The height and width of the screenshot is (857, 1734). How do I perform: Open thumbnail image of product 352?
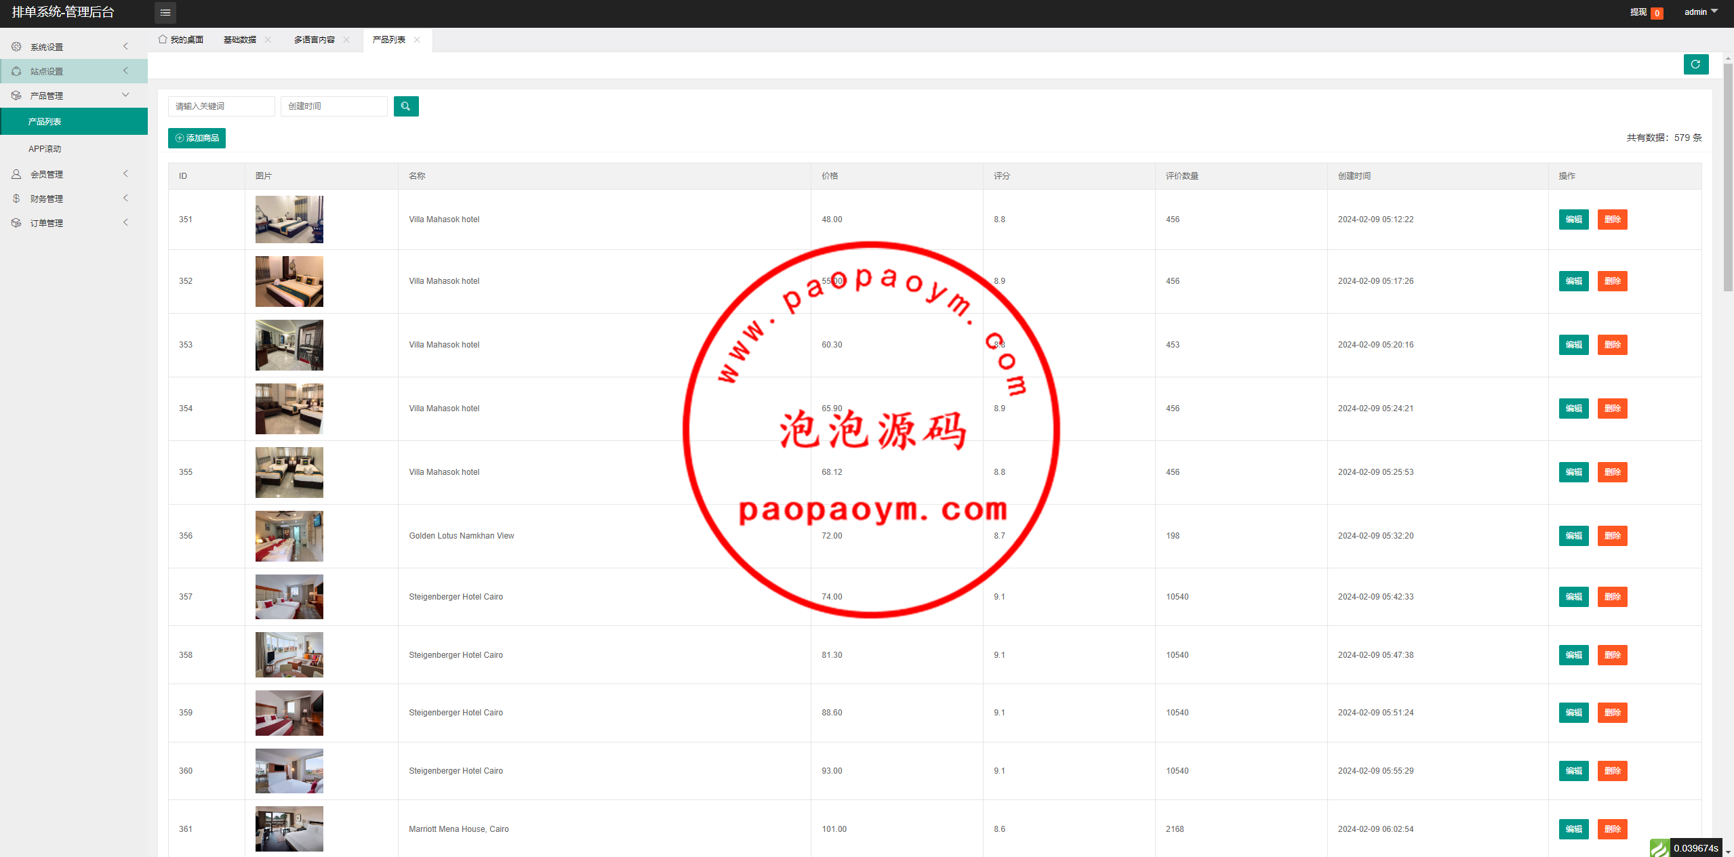click(x=289, y=281)
